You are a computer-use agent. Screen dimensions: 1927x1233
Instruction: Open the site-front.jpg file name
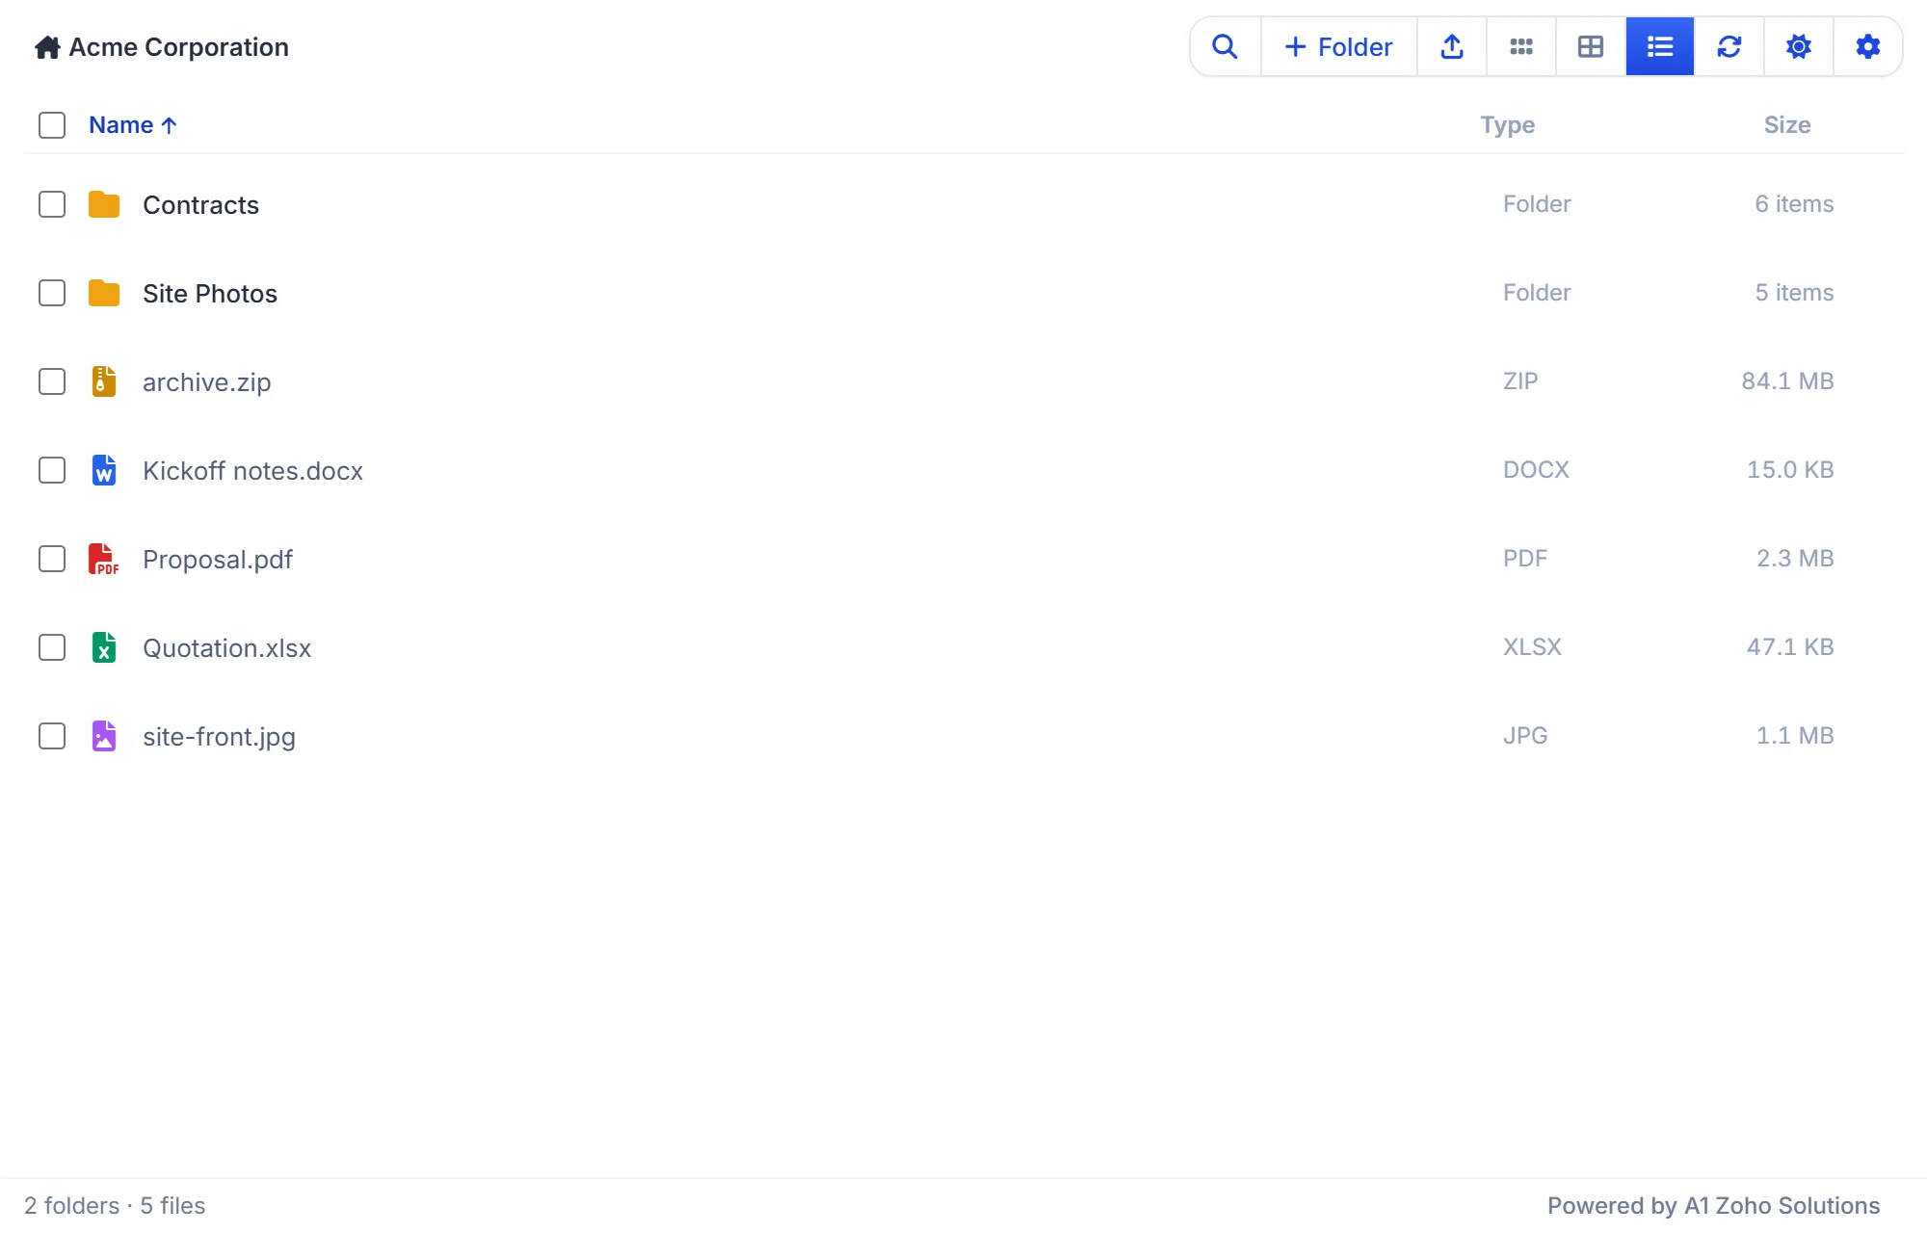tap(219, 737)
